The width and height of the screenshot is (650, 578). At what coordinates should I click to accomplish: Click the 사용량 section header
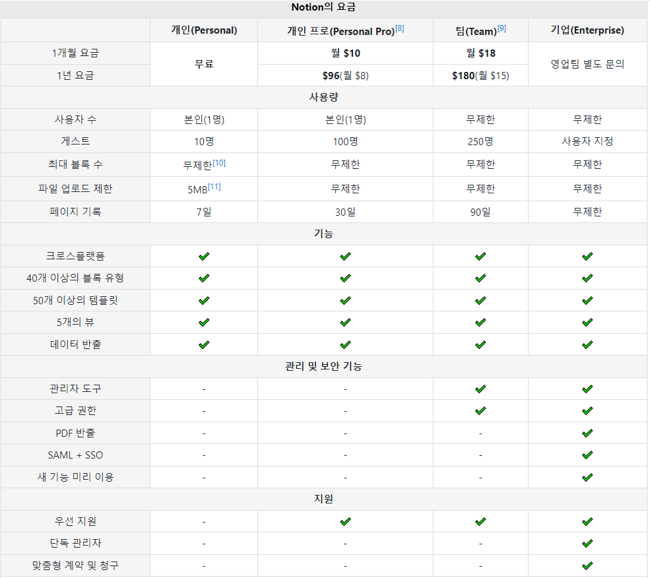(x=324, y=97)
